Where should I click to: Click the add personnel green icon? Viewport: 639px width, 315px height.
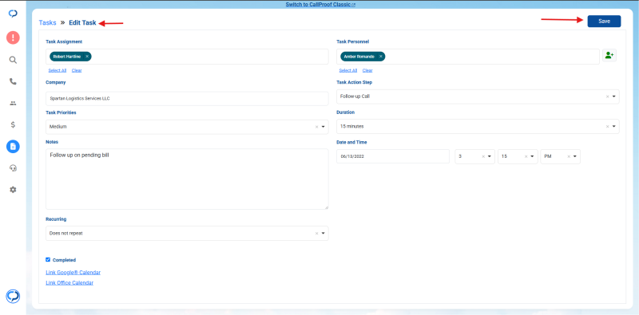click(609, 55)
